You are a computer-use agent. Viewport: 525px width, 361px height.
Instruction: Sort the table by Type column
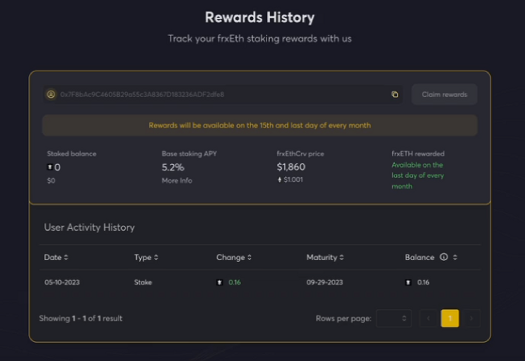[156, 257]
